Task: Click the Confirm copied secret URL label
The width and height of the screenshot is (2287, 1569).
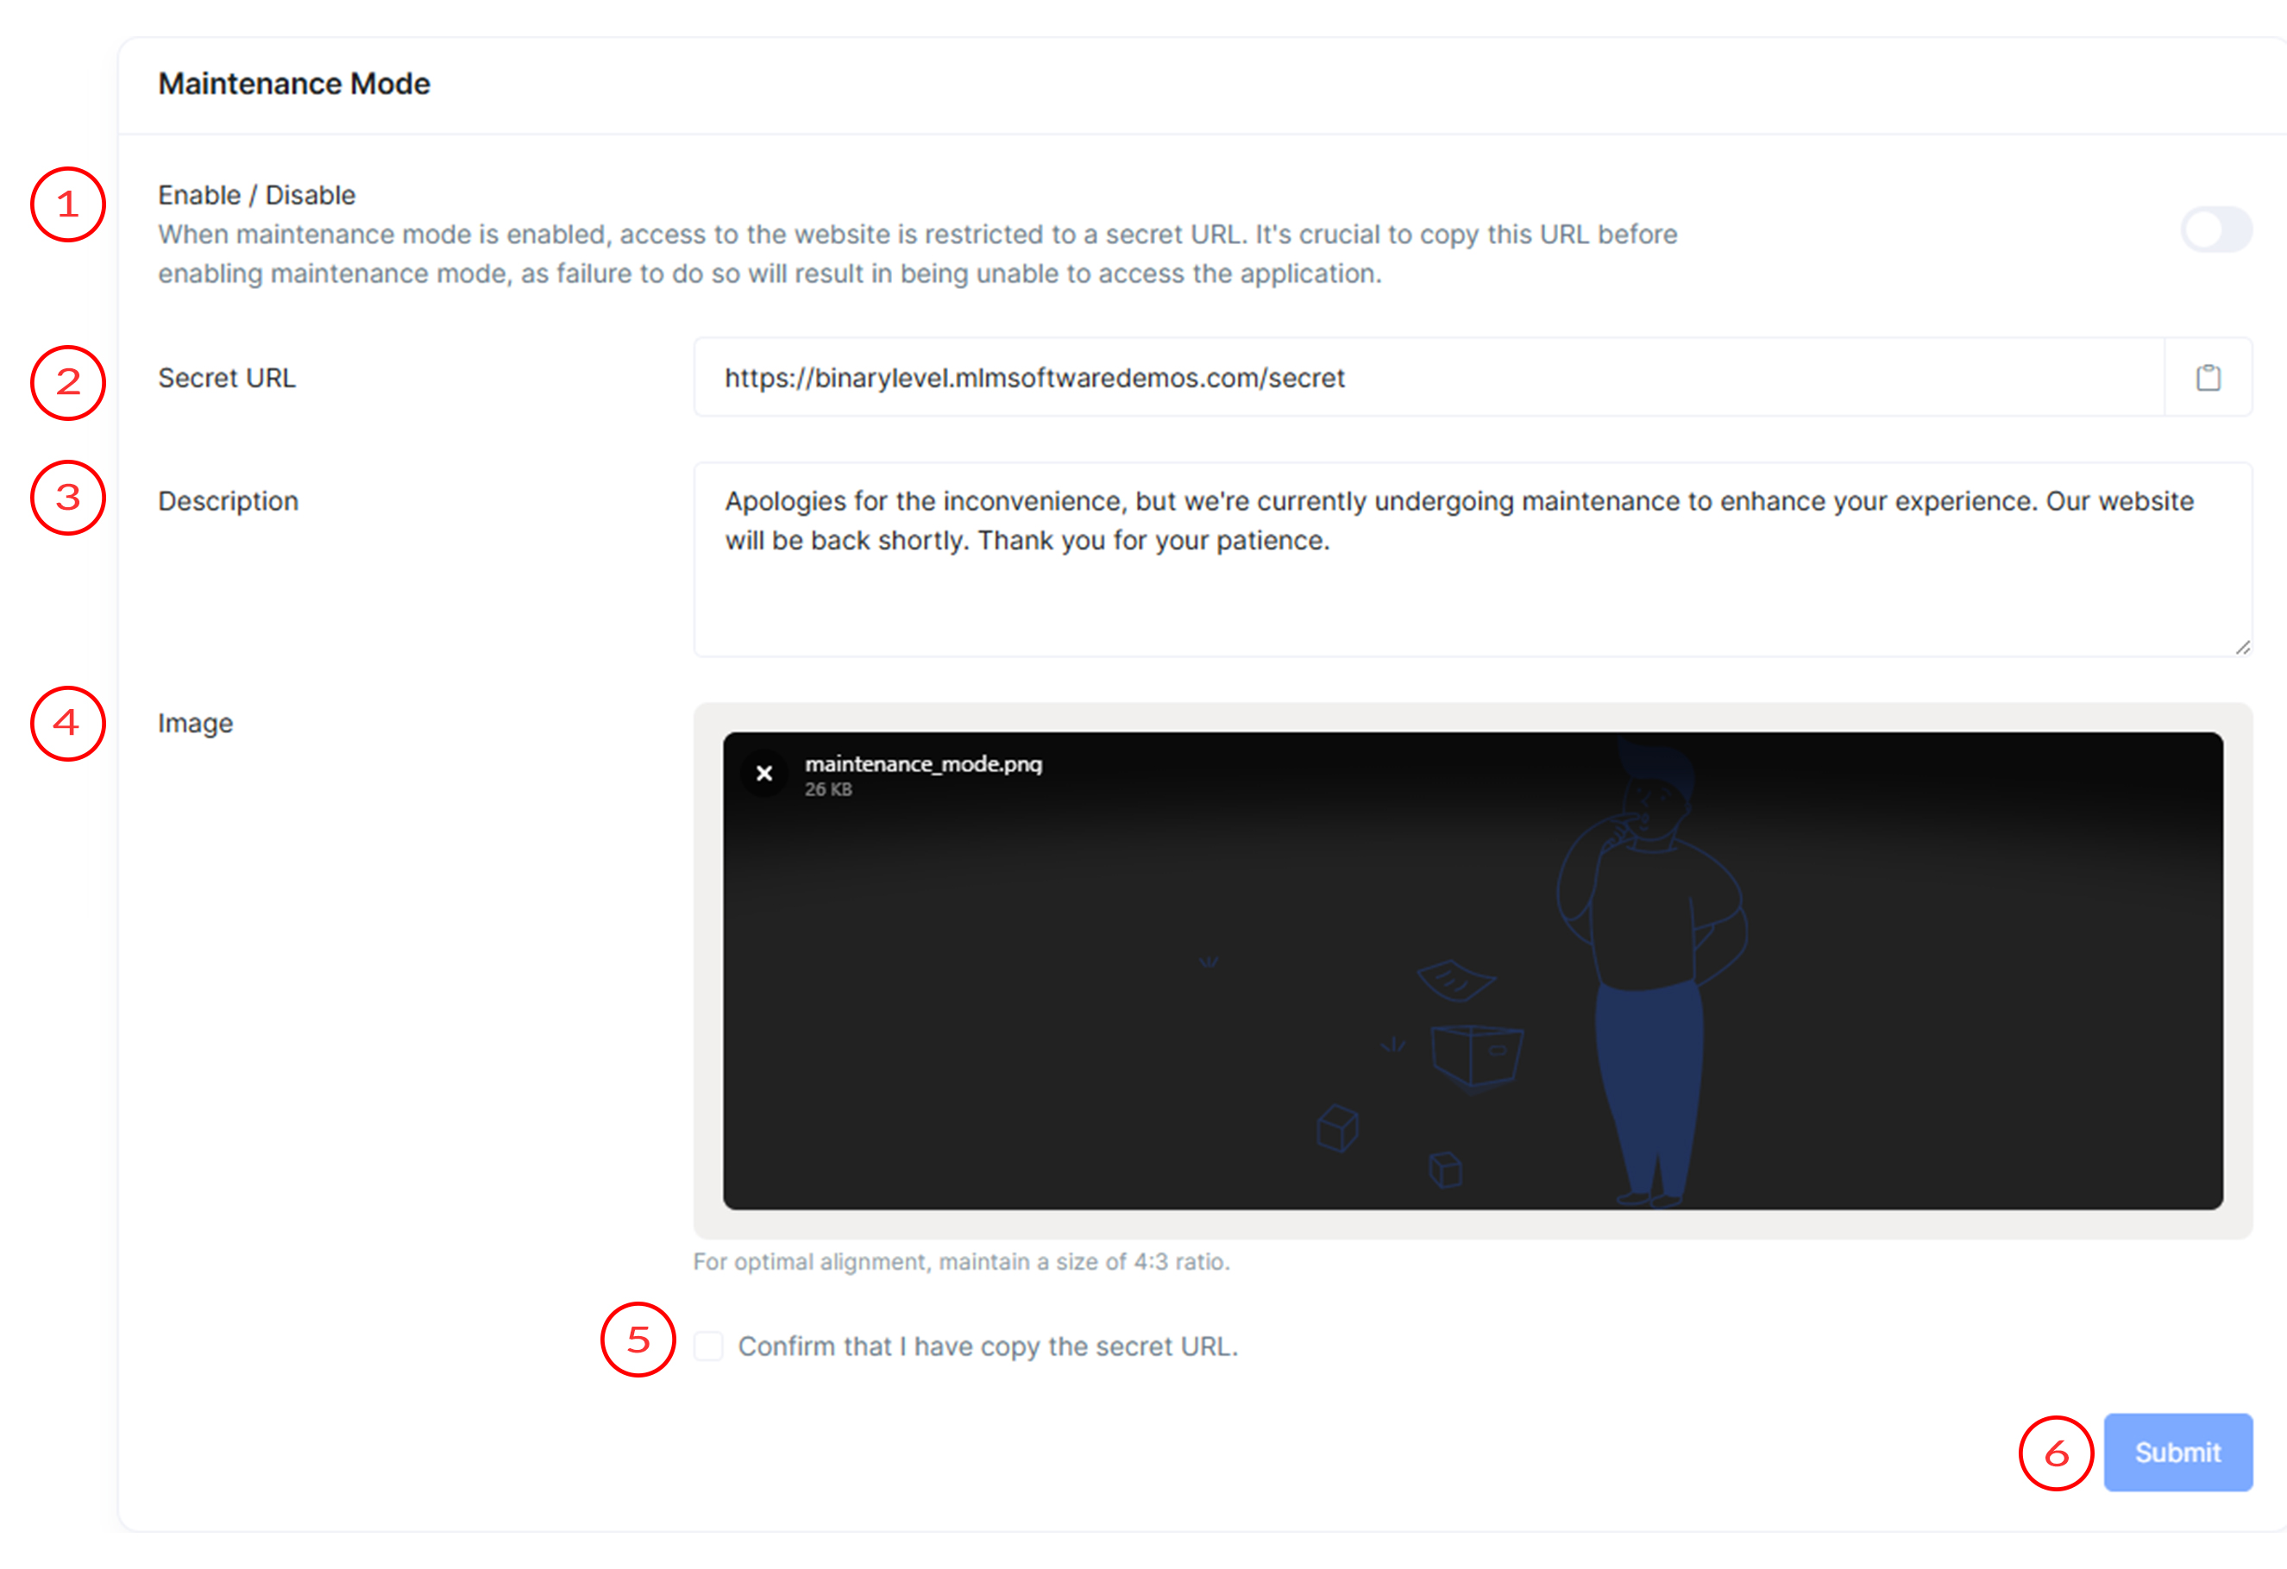Action: click(x=987, y=1346)
